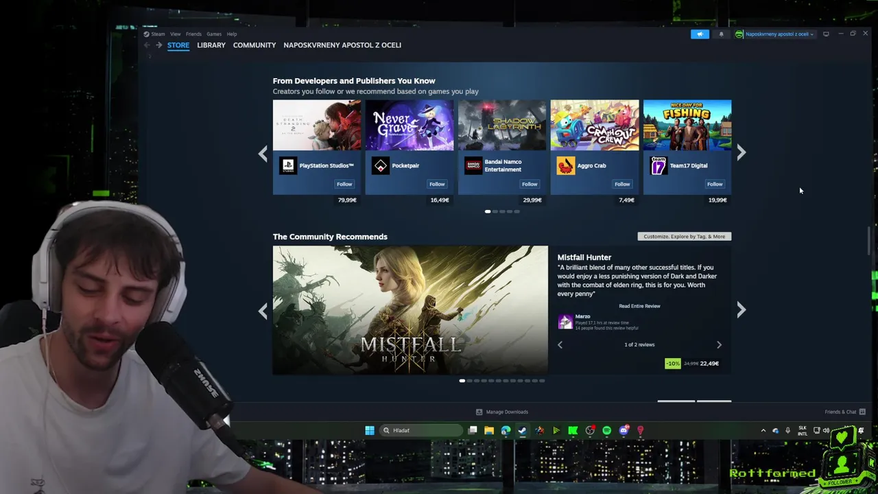Image resolution: width=878 pixels, height=494 pixels.
Task: Click the SLK INTL keyboard language indicator
Action: (x=803, y=431)
